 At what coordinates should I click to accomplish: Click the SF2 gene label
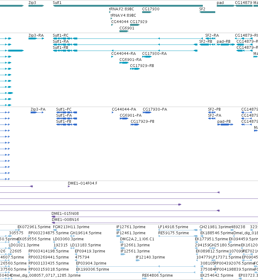point(202,9)
